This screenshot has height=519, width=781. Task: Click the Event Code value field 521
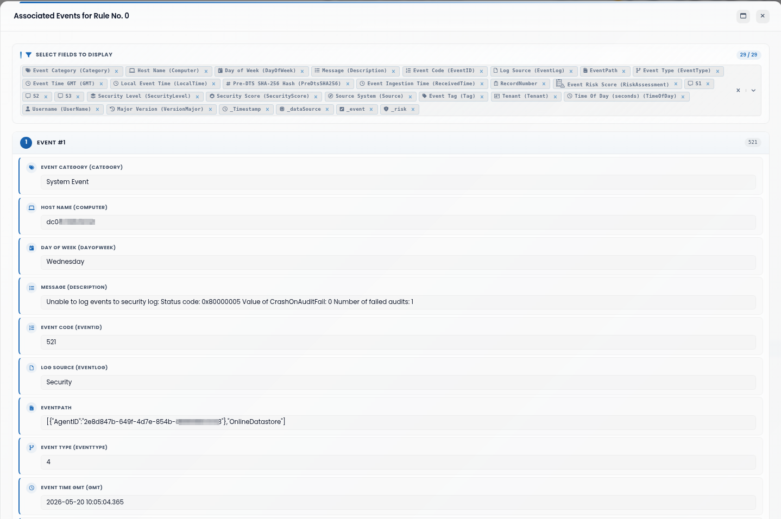(x=398, y=342)
